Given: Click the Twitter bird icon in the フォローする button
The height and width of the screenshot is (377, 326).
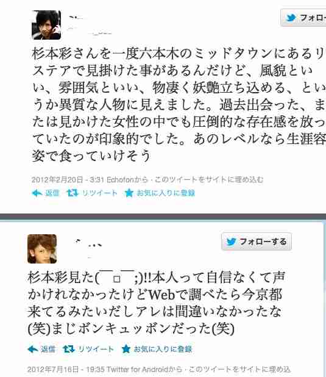Looking at the screenshot, I should (x=232, y=242).
